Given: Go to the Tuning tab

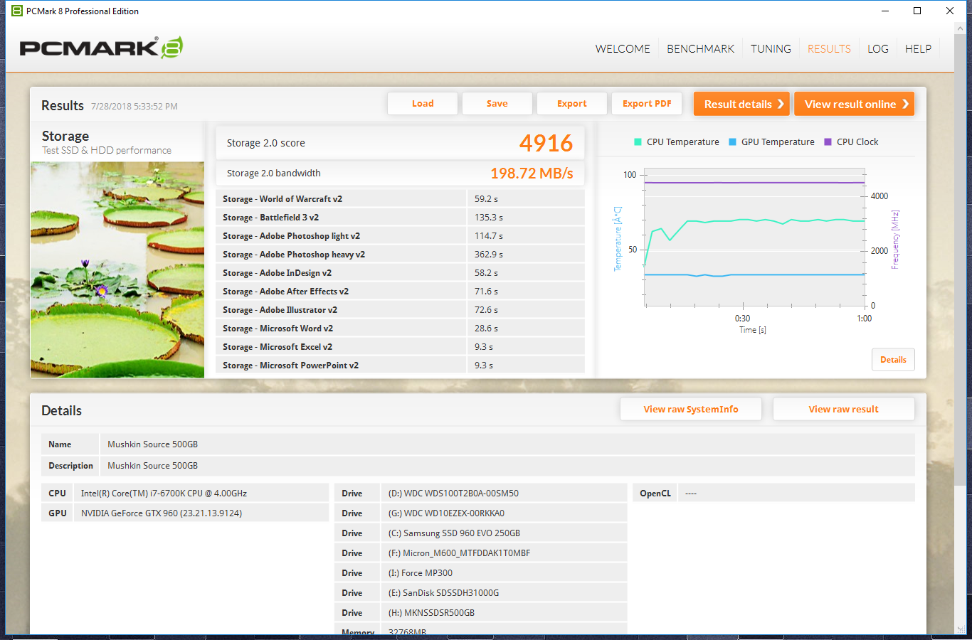Looking at the screenshot, I should [x=771, y=48].
